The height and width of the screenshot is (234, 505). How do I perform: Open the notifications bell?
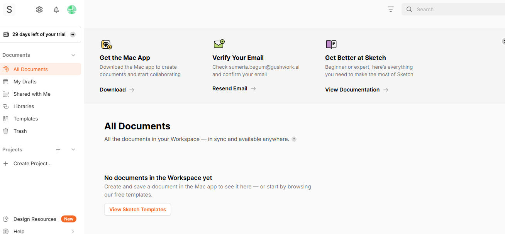(56, 10)
